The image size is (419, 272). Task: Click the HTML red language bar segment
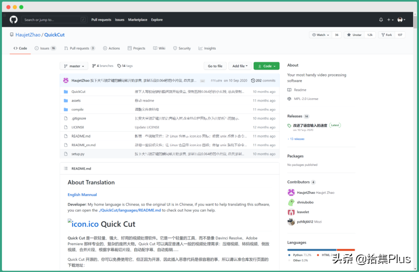pyautogui.click(x=346, y=250)
